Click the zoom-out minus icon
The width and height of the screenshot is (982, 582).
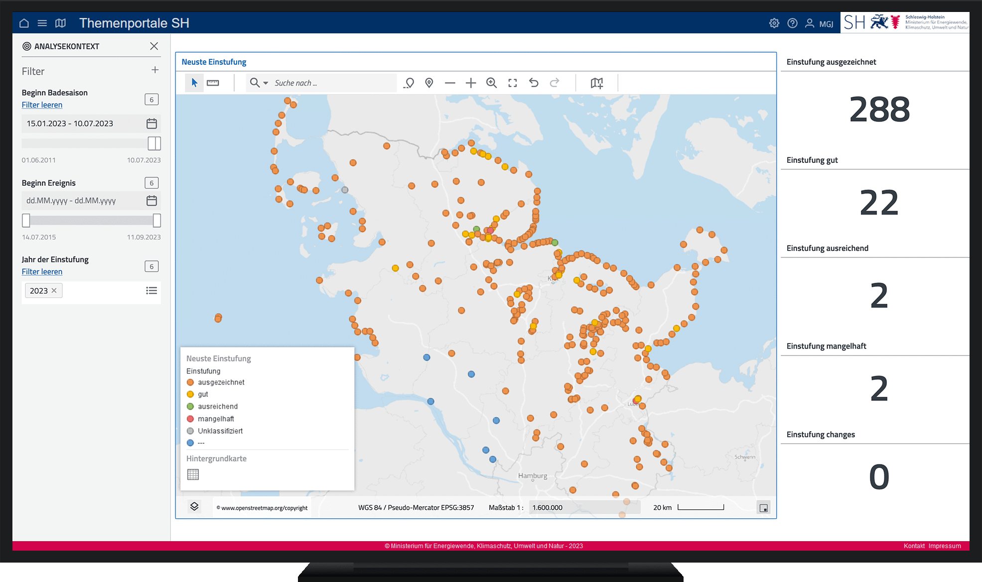(x=450, y=83)
